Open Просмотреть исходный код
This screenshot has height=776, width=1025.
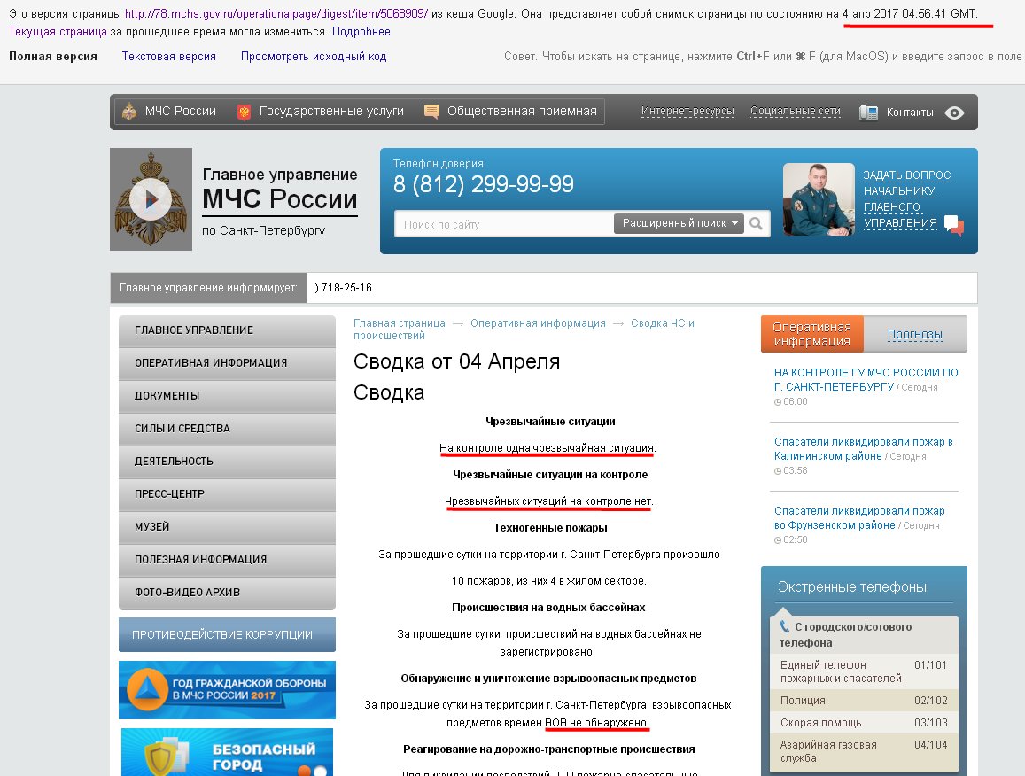coord(314,56)
